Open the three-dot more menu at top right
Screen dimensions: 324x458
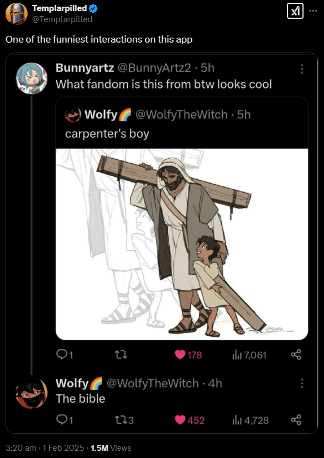pyautogui.click(x=313, y=11)
